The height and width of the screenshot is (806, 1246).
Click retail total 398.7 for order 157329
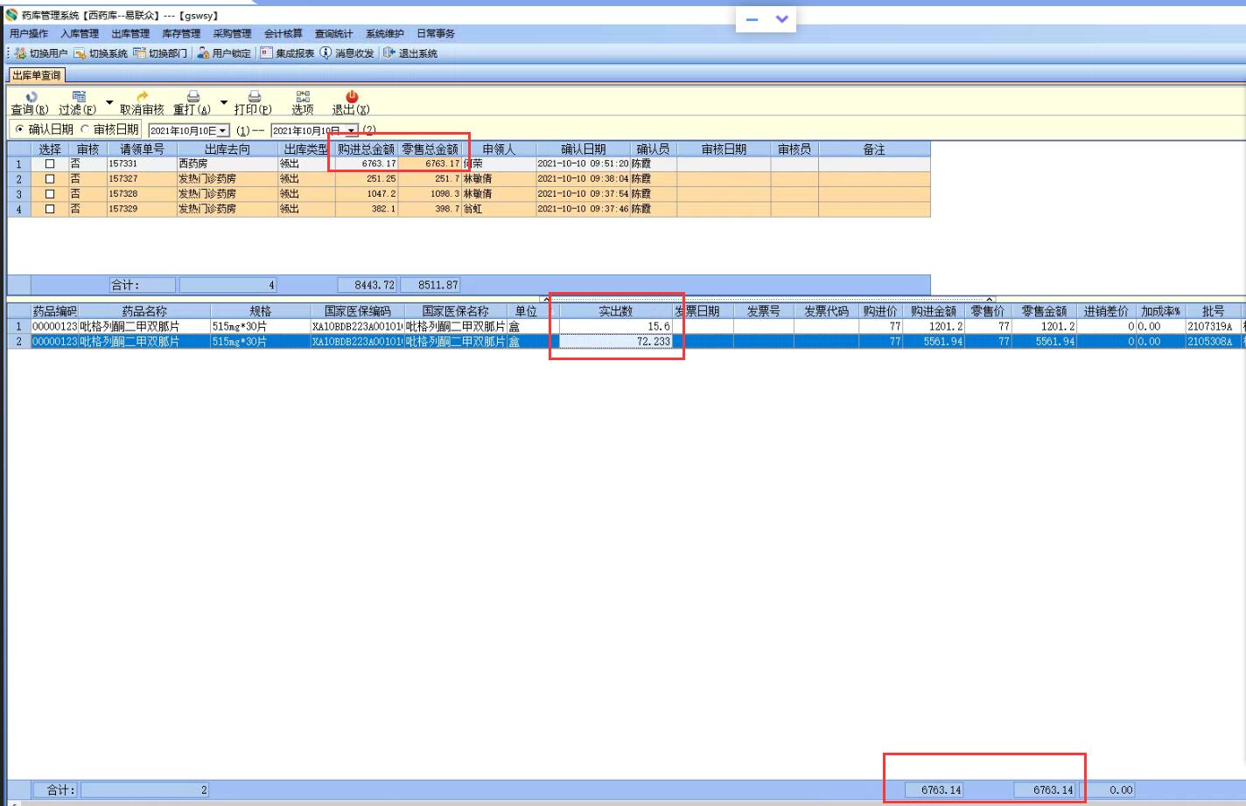coord(430,209)
